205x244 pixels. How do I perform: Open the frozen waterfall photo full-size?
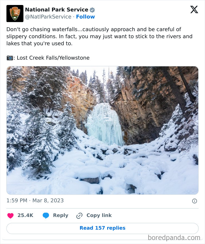click(102, 130)
